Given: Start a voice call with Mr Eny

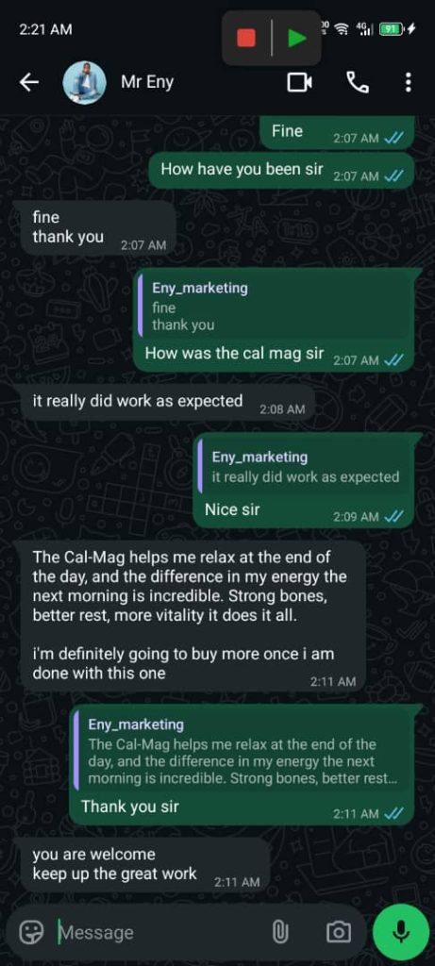Looking at the screenshot, I should (358, 83).
